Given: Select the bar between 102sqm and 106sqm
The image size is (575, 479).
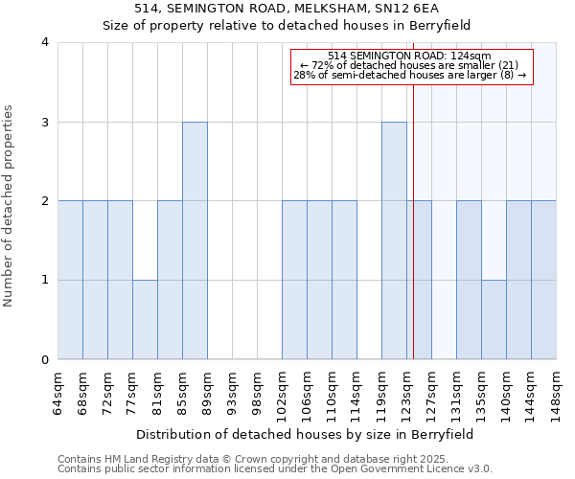Looking at the screenshot, I should (x=294, y=280).
